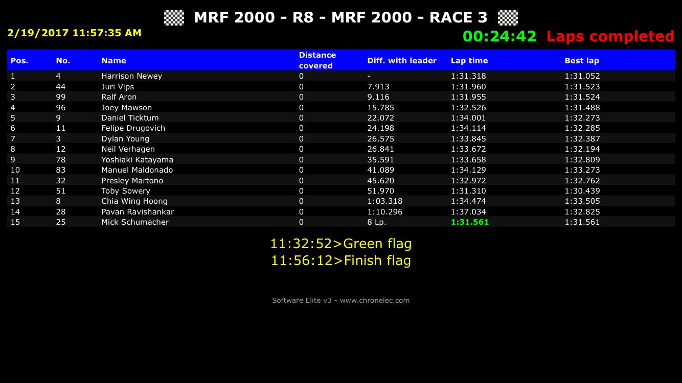Click Felipe Drugovich's best lap 1:32.285
The width and height of the screenshot is (682, 383).
point(582,128)
